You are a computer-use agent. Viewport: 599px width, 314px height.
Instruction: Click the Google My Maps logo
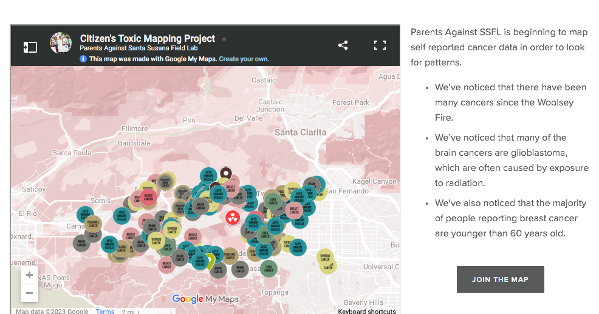pyautogui.click(x=205, y=299)
